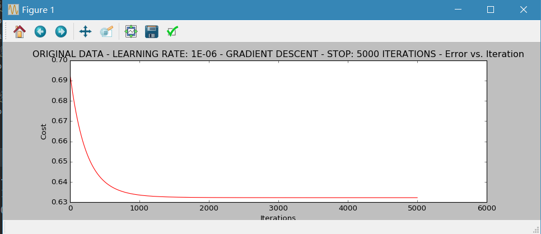Open the Configure subplots tool
Image resolution: width=541 pixels, height=234 pixels.
[x=131, y=32]
